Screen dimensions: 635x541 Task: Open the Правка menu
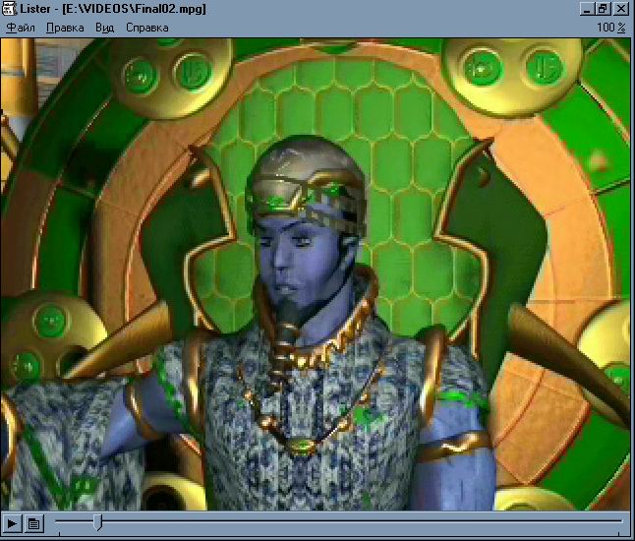pyautogui.click(x=65, y=28)
